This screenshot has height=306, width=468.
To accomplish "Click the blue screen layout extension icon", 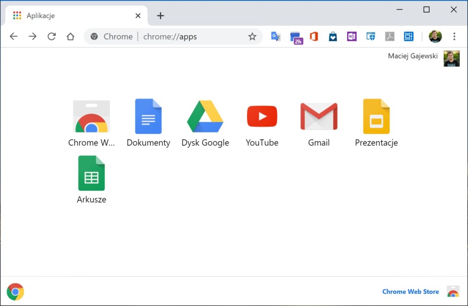I will click(409, 36).
